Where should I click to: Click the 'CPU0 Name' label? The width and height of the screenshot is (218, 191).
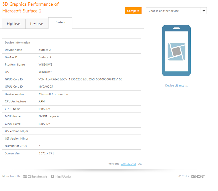click(13, 109)
